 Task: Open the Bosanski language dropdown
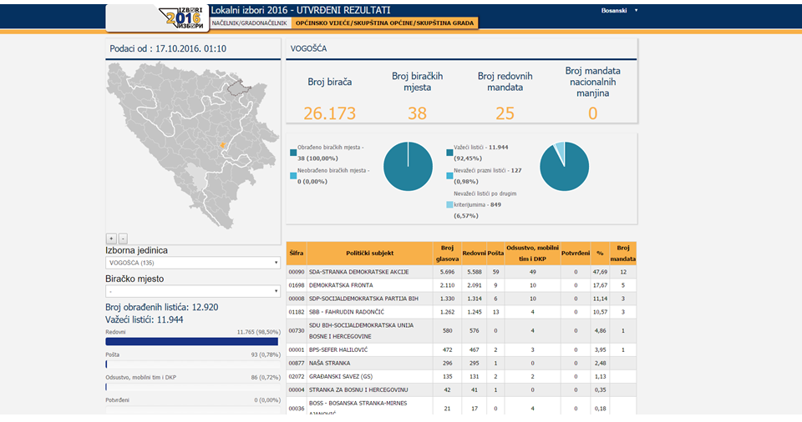619,11
